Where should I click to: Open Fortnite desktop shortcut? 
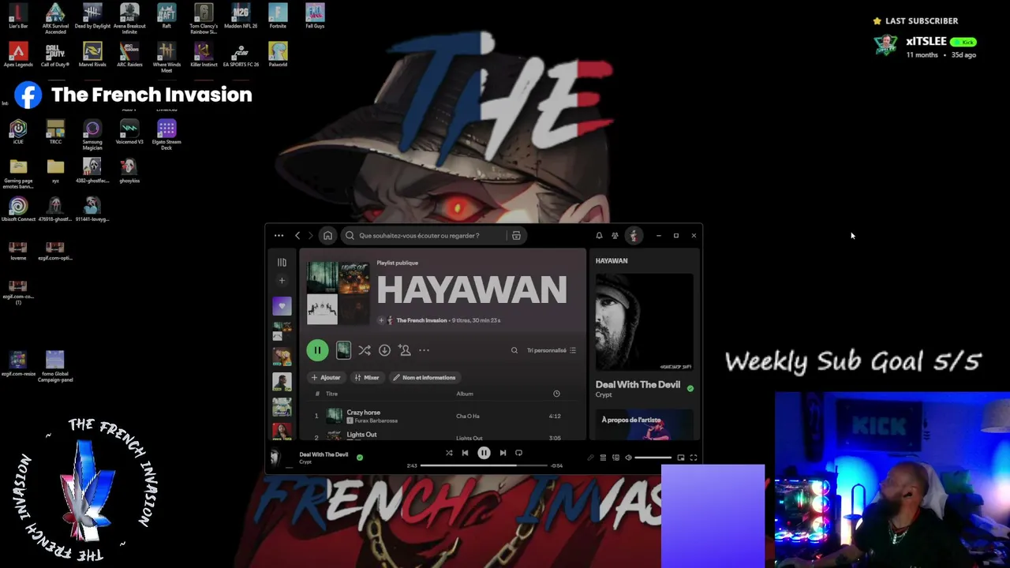point(278,16)
